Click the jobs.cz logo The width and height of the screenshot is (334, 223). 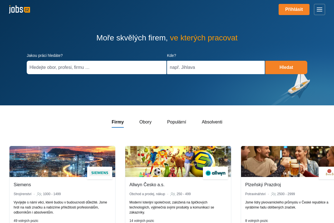[x=19, y=9]
